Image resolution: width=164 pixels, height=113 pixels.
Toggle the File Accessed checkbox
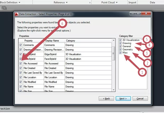[x=21, y=63]
